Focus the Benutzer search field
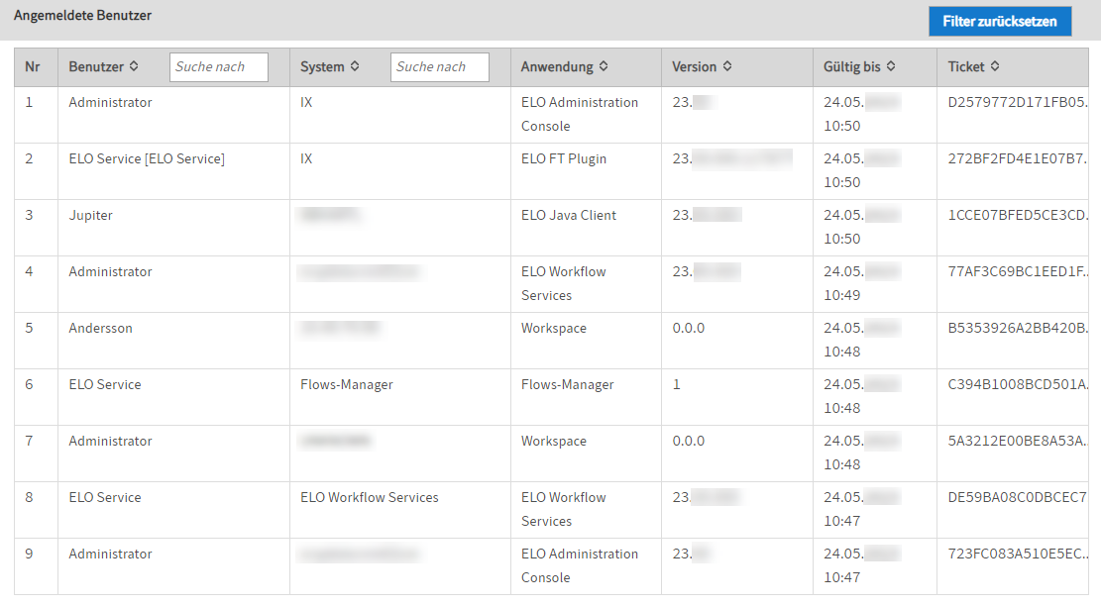1101x606 pixels. [218, 66]
